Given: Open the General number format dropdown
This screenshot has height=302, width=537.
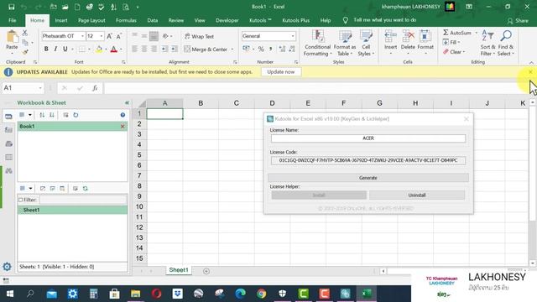Looking at the screenshot, I should 293,36.
